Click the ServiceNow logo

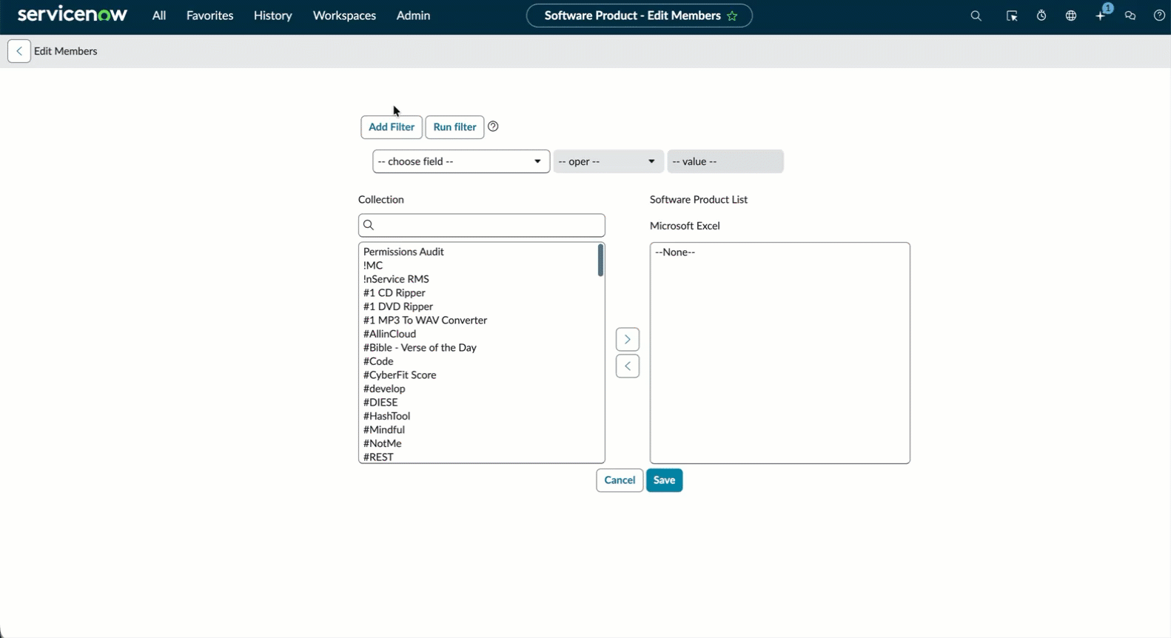pyautogui.click(x=73, y=15)
